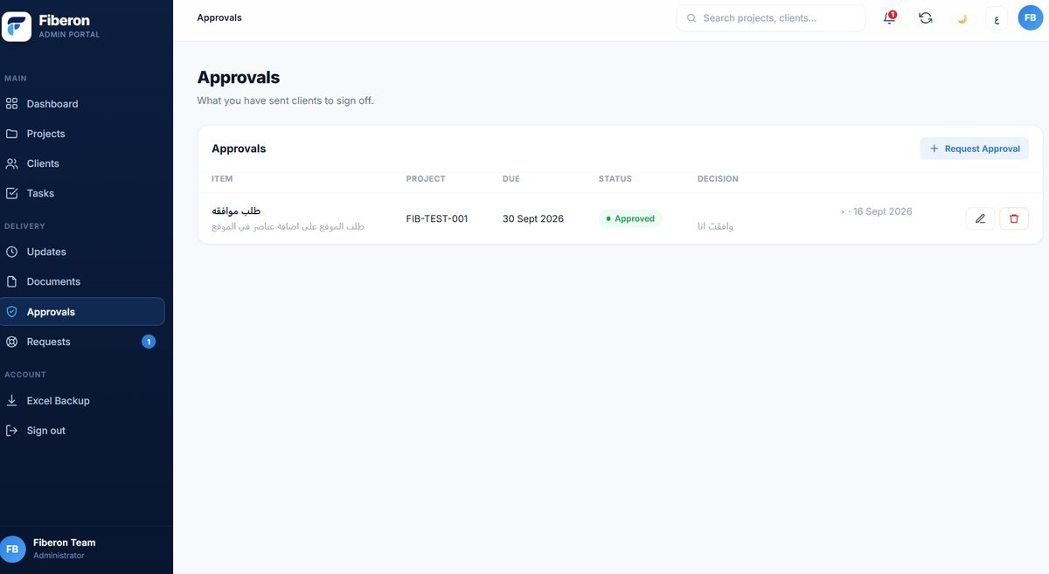Click the STATUS column header

coord(615,179)
